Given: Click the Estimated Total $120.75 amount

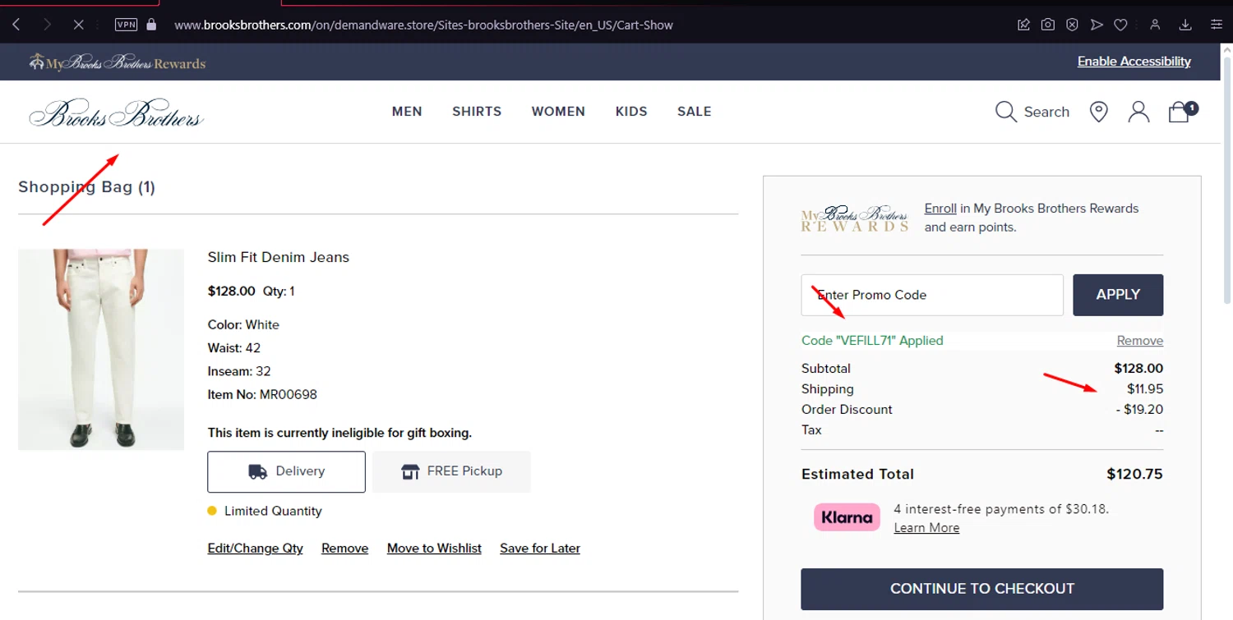Looking at the screenshot, I should point(1134,474).
